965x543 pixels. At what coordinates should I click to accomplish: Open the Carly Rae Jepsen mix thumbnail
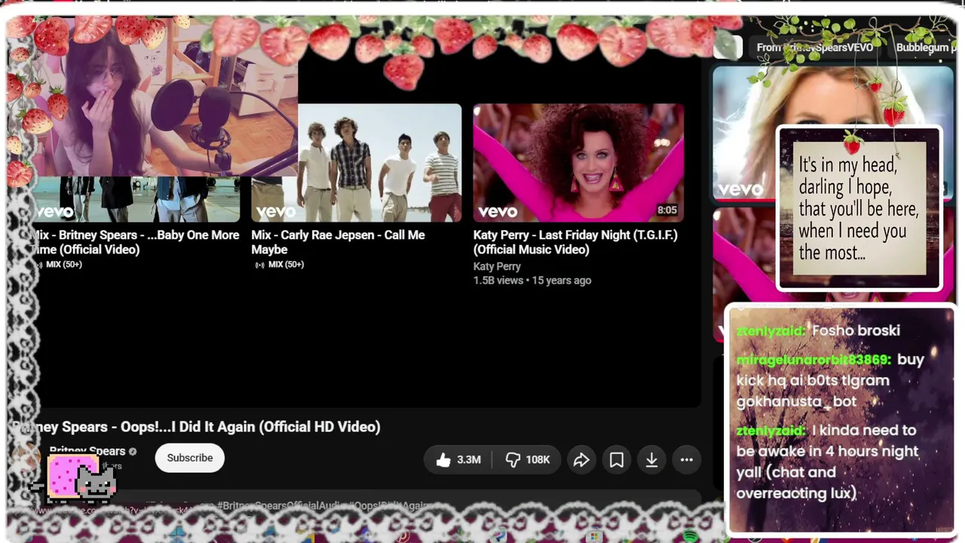tap(356, 162)
